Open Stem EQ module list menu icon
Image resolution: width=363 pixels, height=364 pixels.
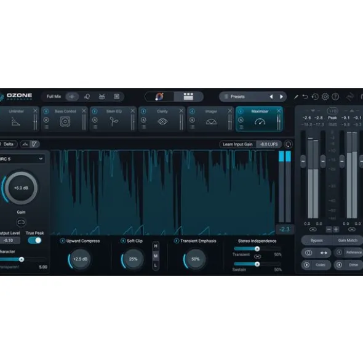point(95,127)
